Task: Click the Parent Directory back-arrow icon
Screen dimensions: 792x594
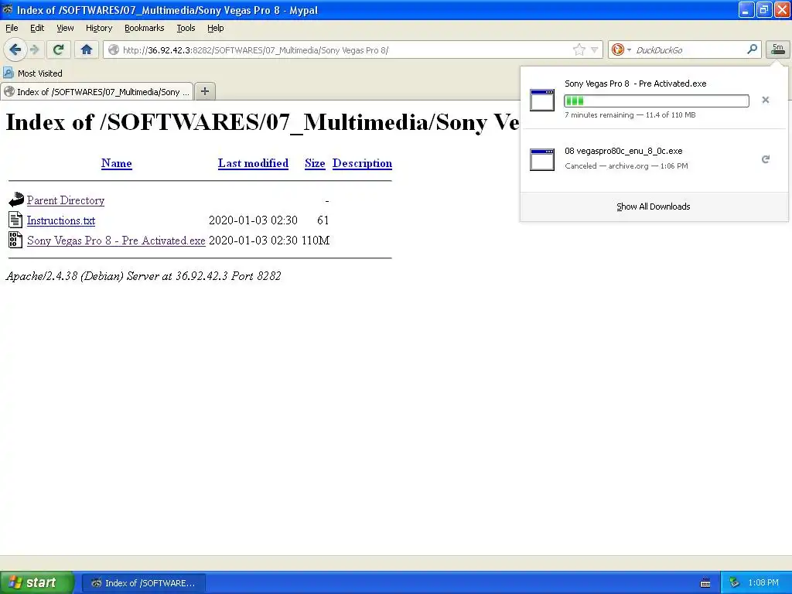Action: pos(16,200)
